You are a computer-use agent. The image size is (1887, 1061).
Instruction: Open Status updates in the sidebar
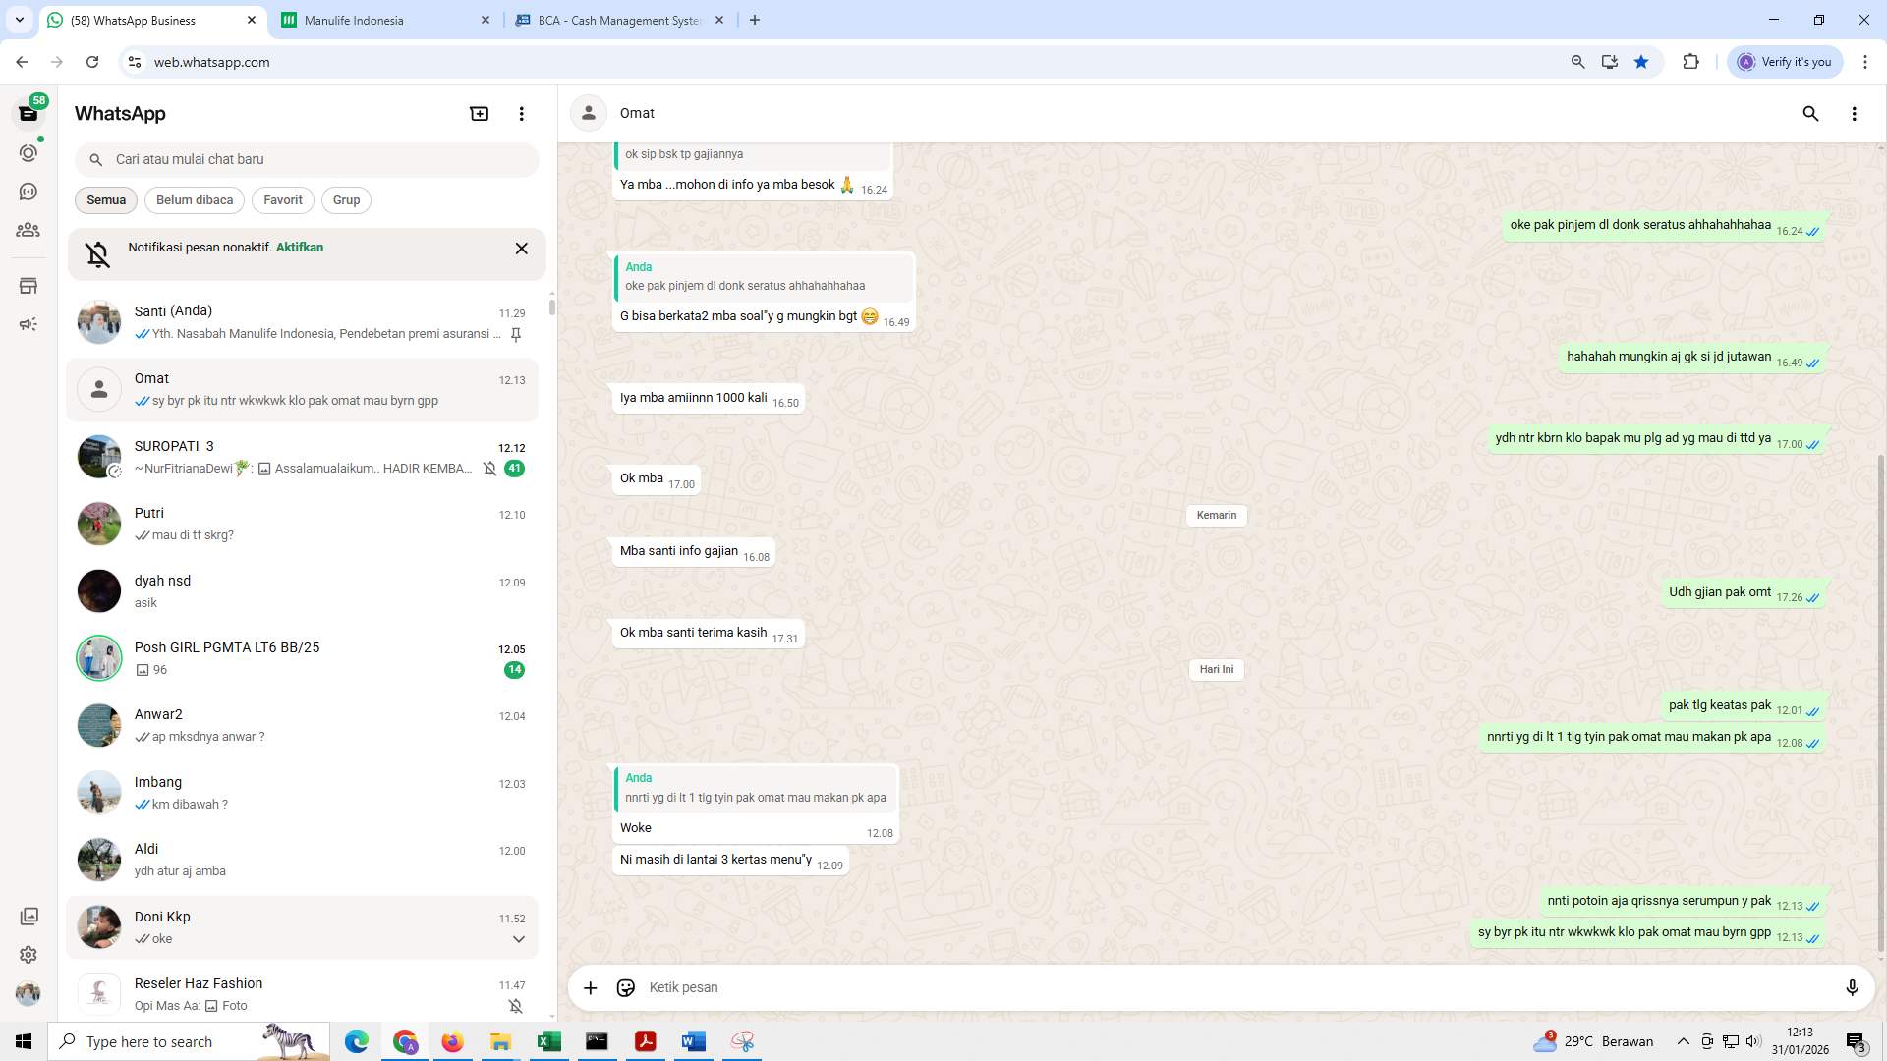point(29,153)
